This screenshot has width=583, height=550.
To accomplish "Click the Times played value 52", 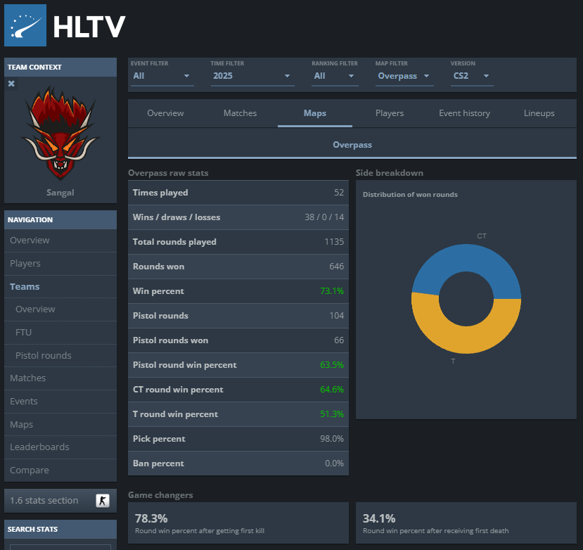I will (x=339, y=193).
